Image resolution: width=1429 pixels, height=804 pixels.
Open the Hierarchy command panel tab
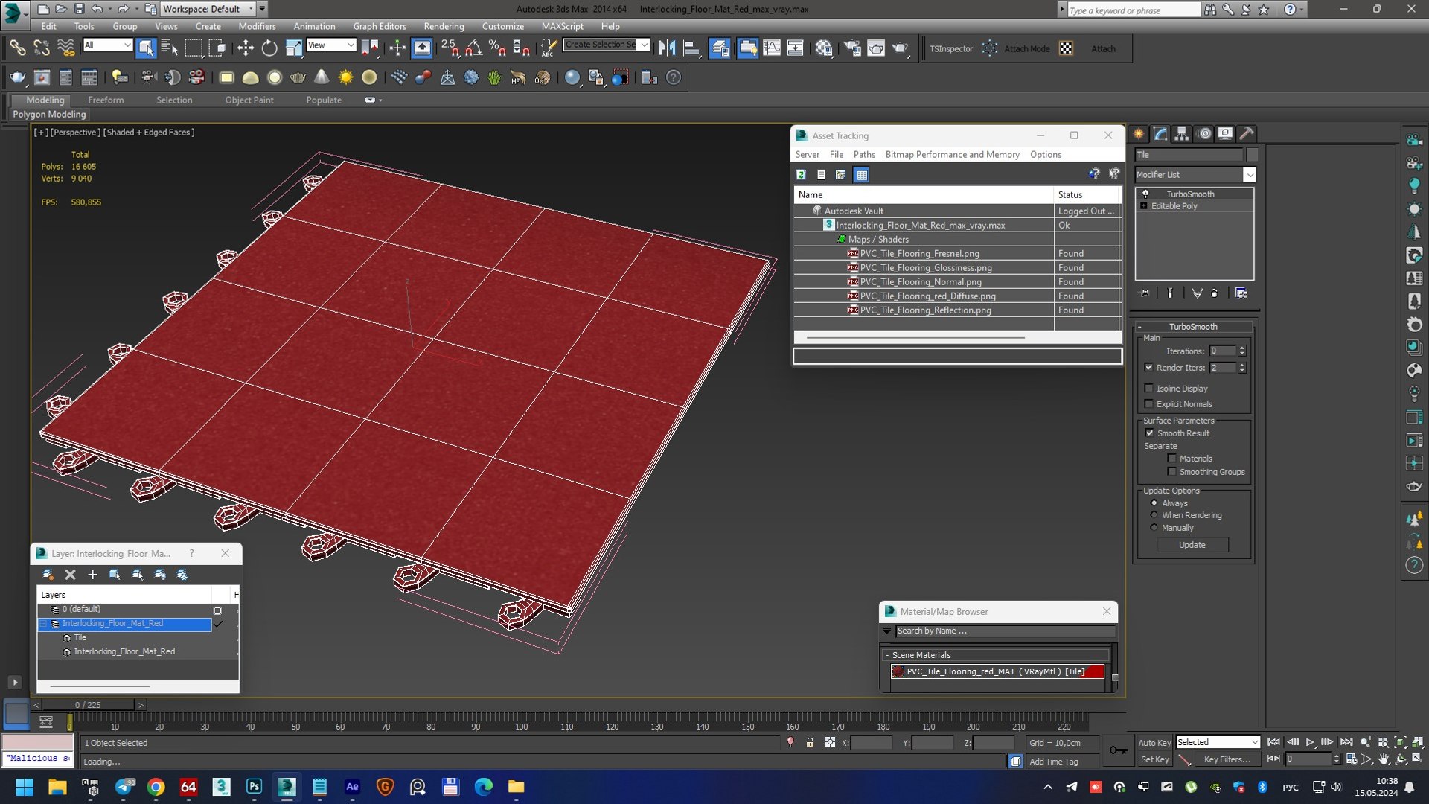pos(1182,134)
